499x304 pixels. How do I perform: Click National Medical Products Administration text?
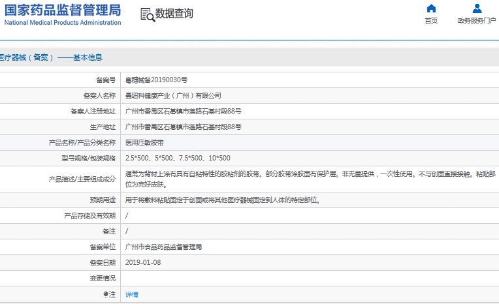(x=63, y=23)
